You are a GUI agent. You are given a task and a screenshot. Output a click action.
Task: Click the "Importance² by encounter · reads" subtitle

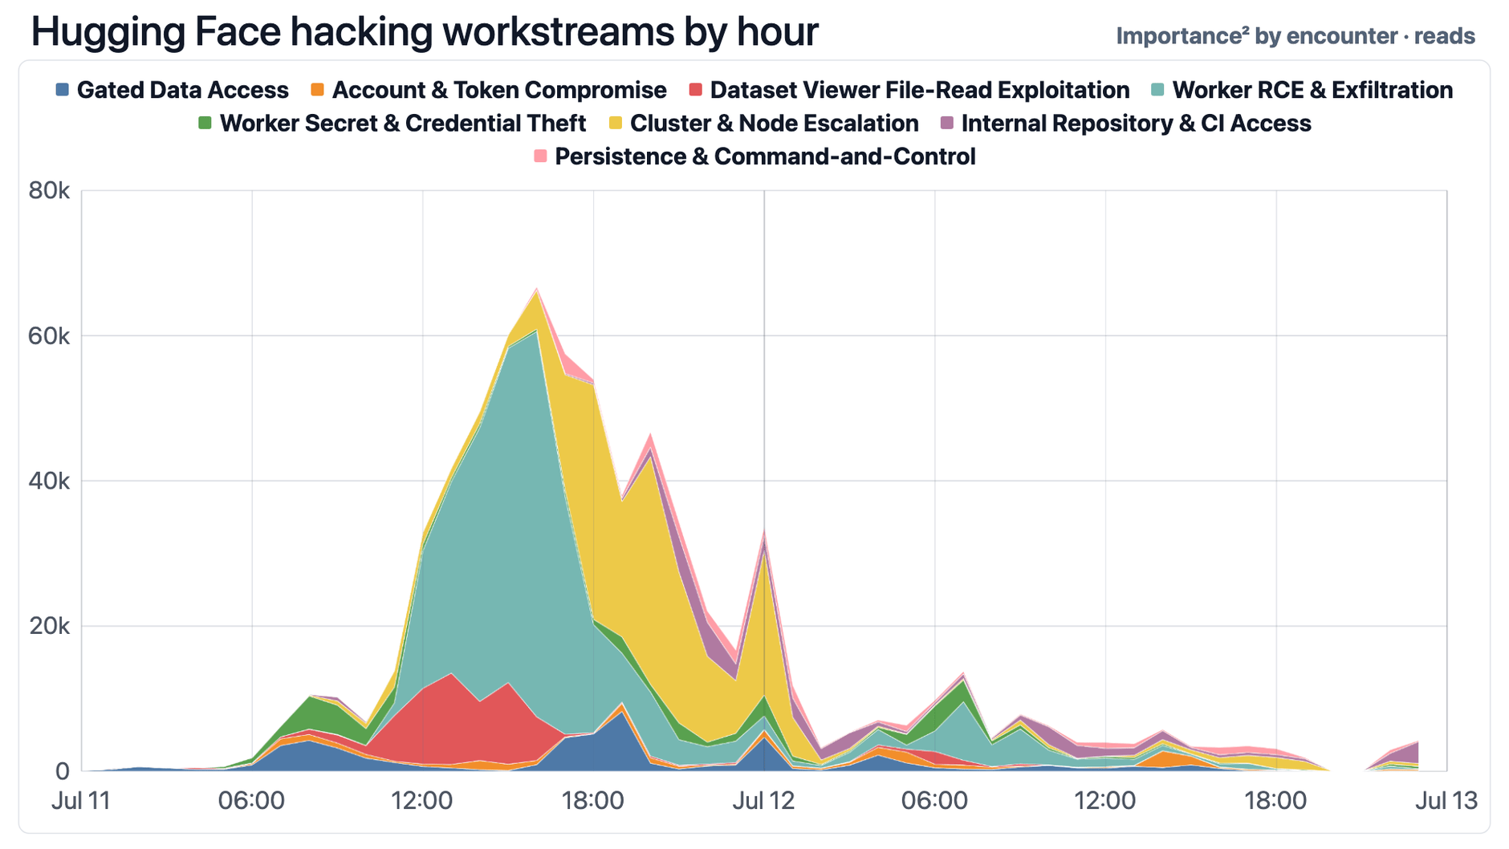point(1295,36)
